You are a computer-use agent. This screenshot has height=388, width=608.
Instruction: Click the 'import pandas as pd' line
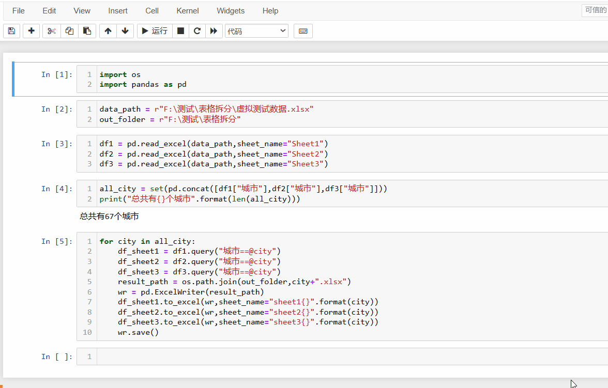(143, 85)
